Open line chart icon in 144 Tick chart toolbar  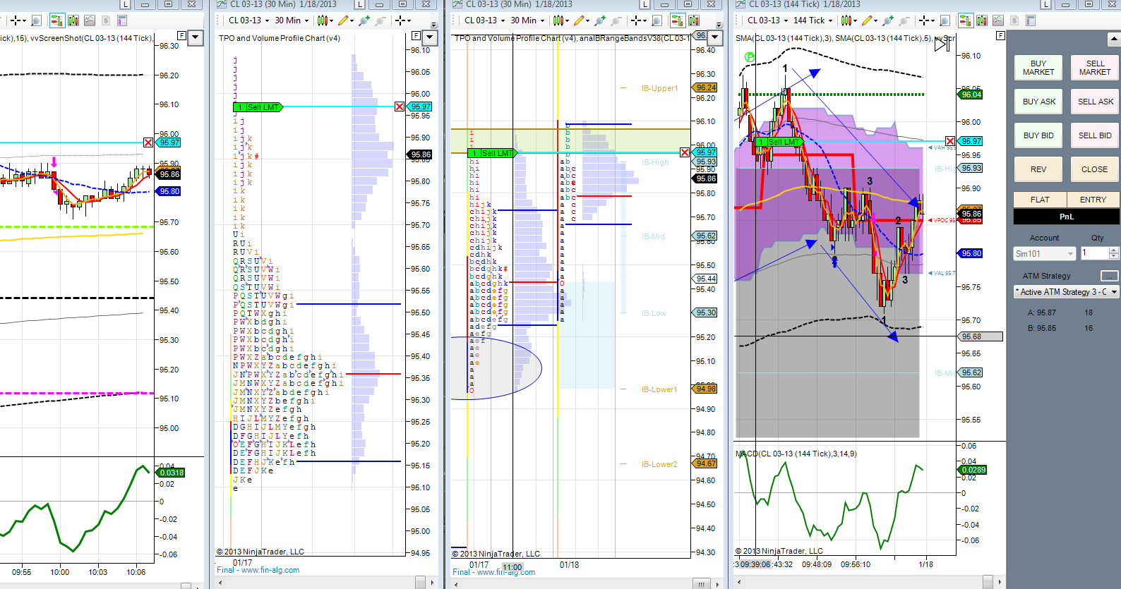(x=998, y=20)
